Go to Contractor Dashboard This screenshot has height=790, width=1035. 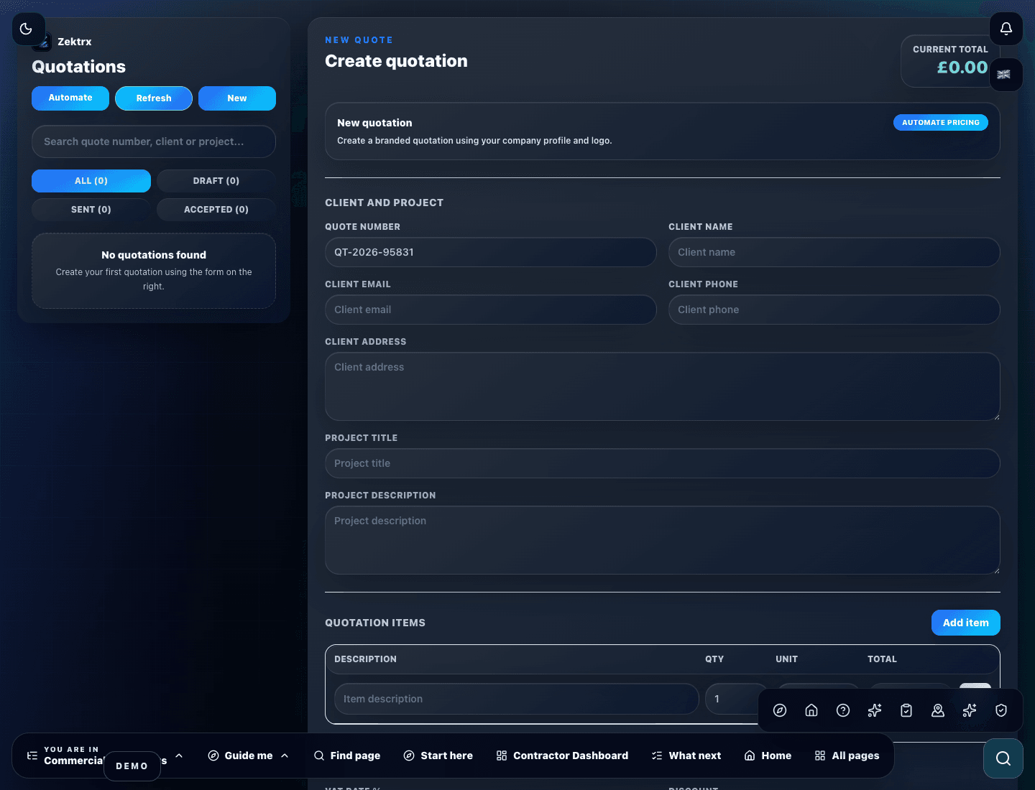click(562, 756)
